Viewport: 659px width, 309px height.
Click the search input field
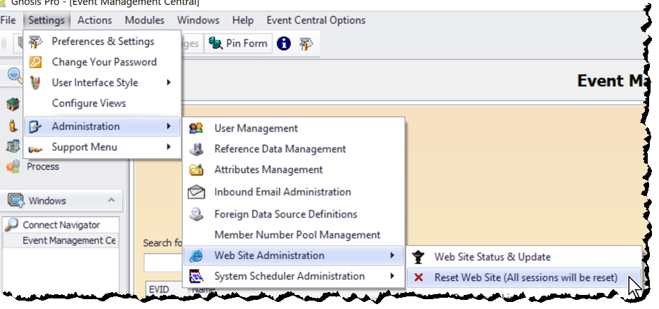coord(164,263)
